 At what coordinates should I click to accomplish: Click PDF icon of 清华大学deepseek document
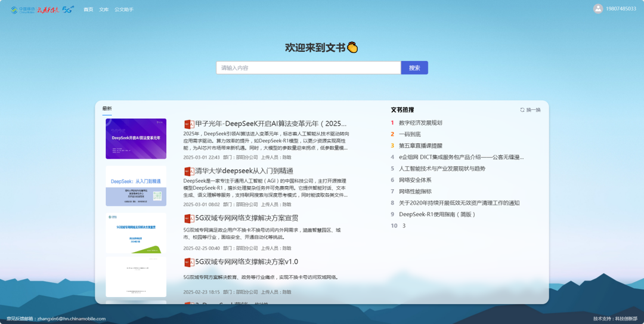click(x=189, y=171)
